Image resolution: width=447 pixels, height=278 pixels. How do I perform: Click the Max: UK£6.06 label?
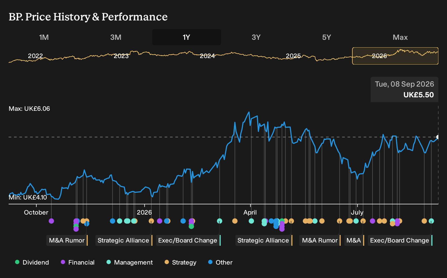click(29, 109)
